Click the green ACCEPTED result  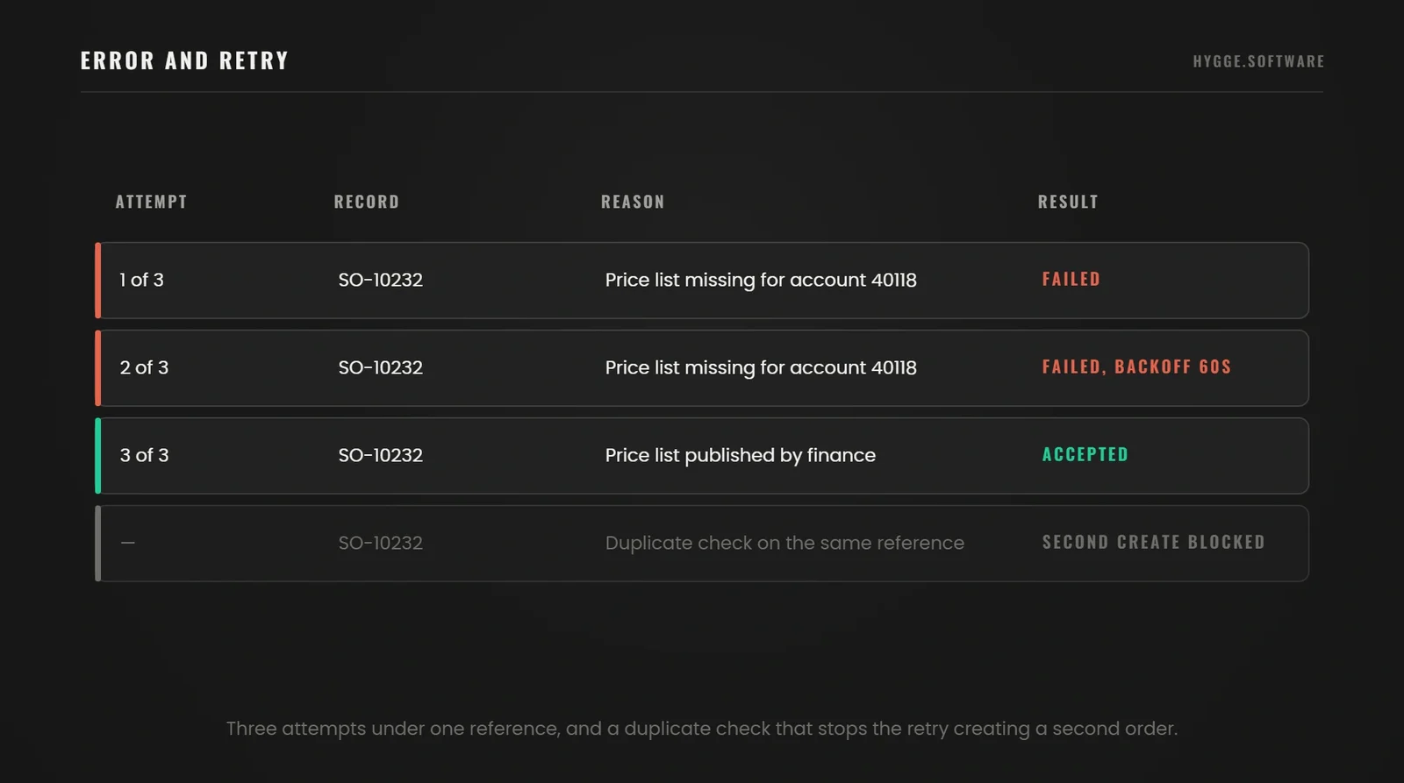click(x=1085, y=454)
